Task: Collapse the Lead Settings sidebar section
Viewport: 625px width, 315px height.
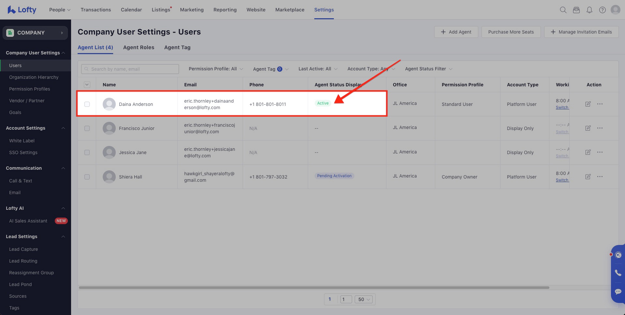Action: coord(63,236)
